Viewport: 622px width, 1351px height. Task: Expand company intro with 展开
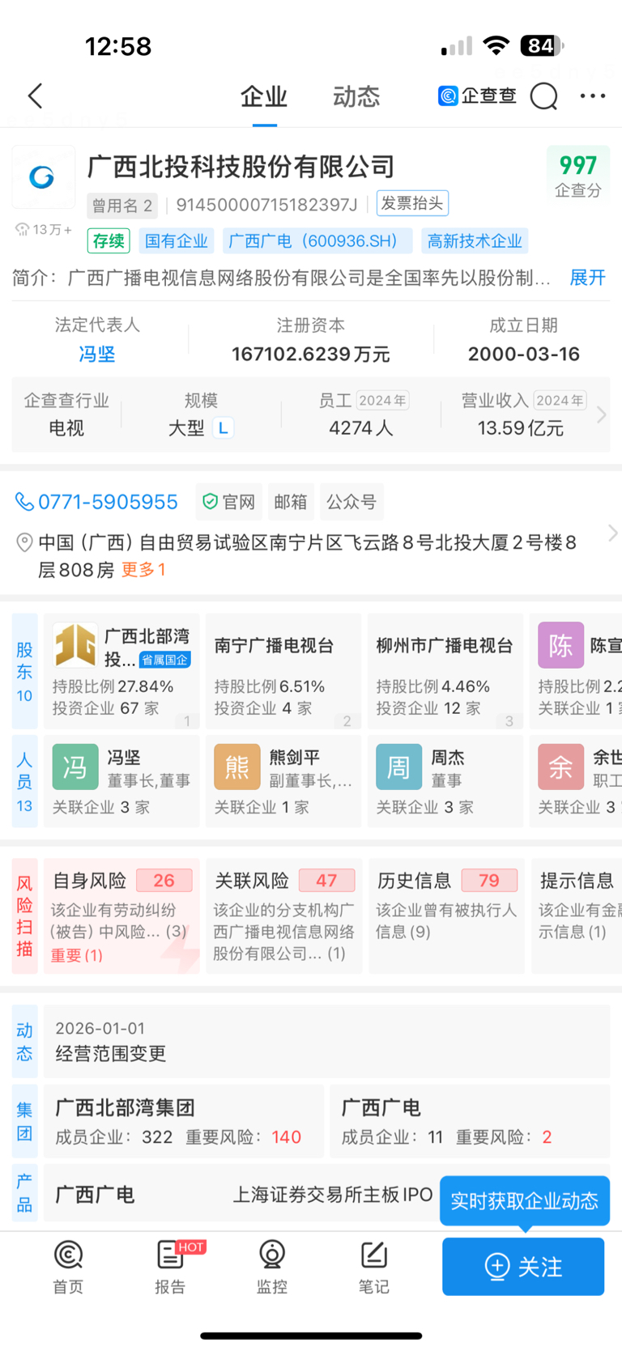click(x=587, y=278)
